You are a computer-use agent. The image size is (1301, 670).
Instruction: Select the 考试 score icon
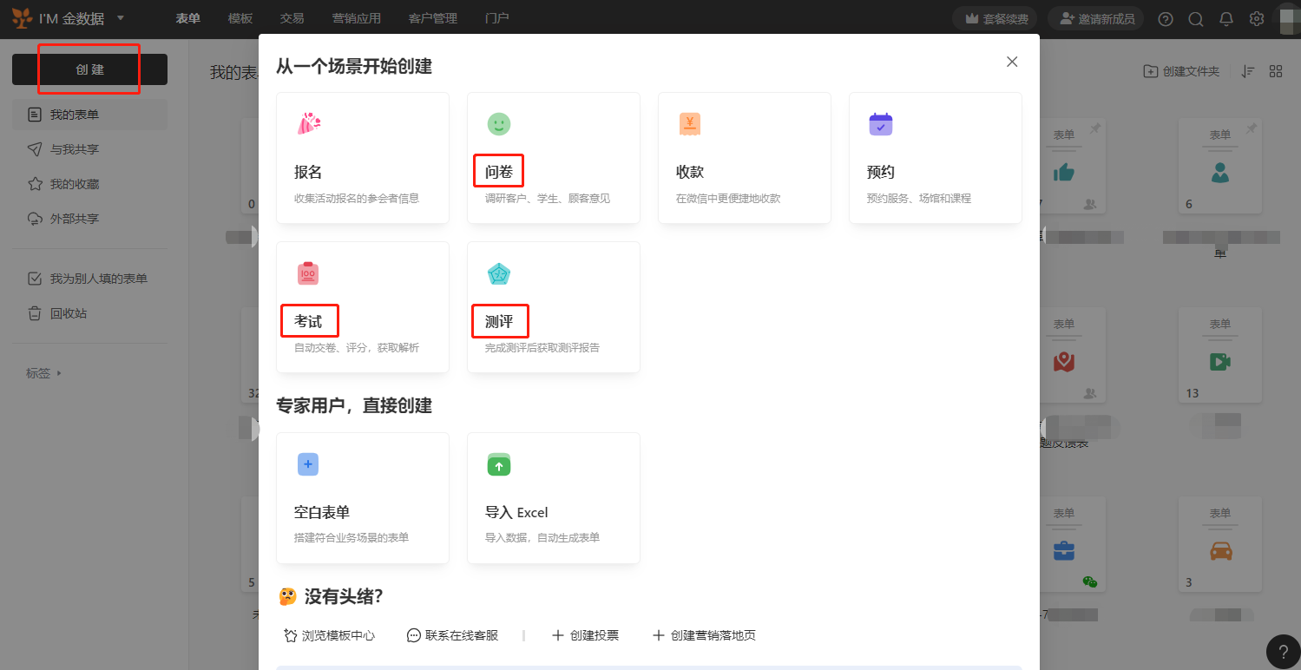[308, 273]
